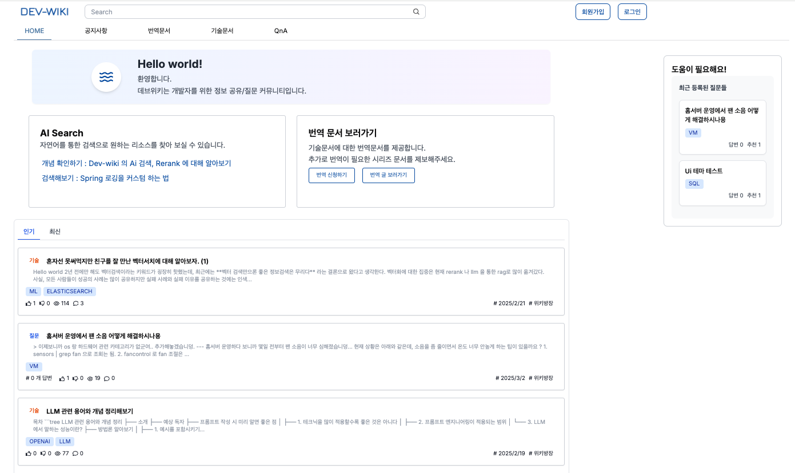This screenshot has height=473, width=795.
Task: Click the LLM tag chip
Action: tap(65, 442)
